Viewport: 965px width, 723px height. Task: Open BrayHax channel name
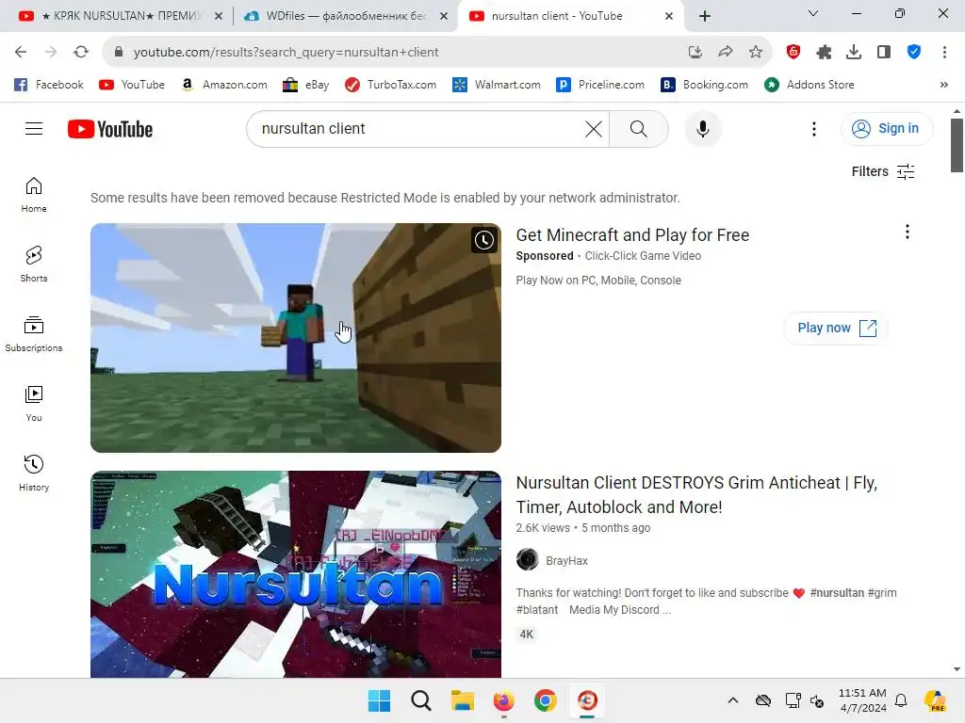pos(566,561)
